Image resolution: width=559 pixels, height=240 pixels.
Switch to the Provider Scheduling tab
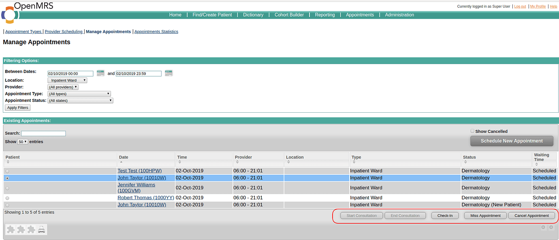64,31
